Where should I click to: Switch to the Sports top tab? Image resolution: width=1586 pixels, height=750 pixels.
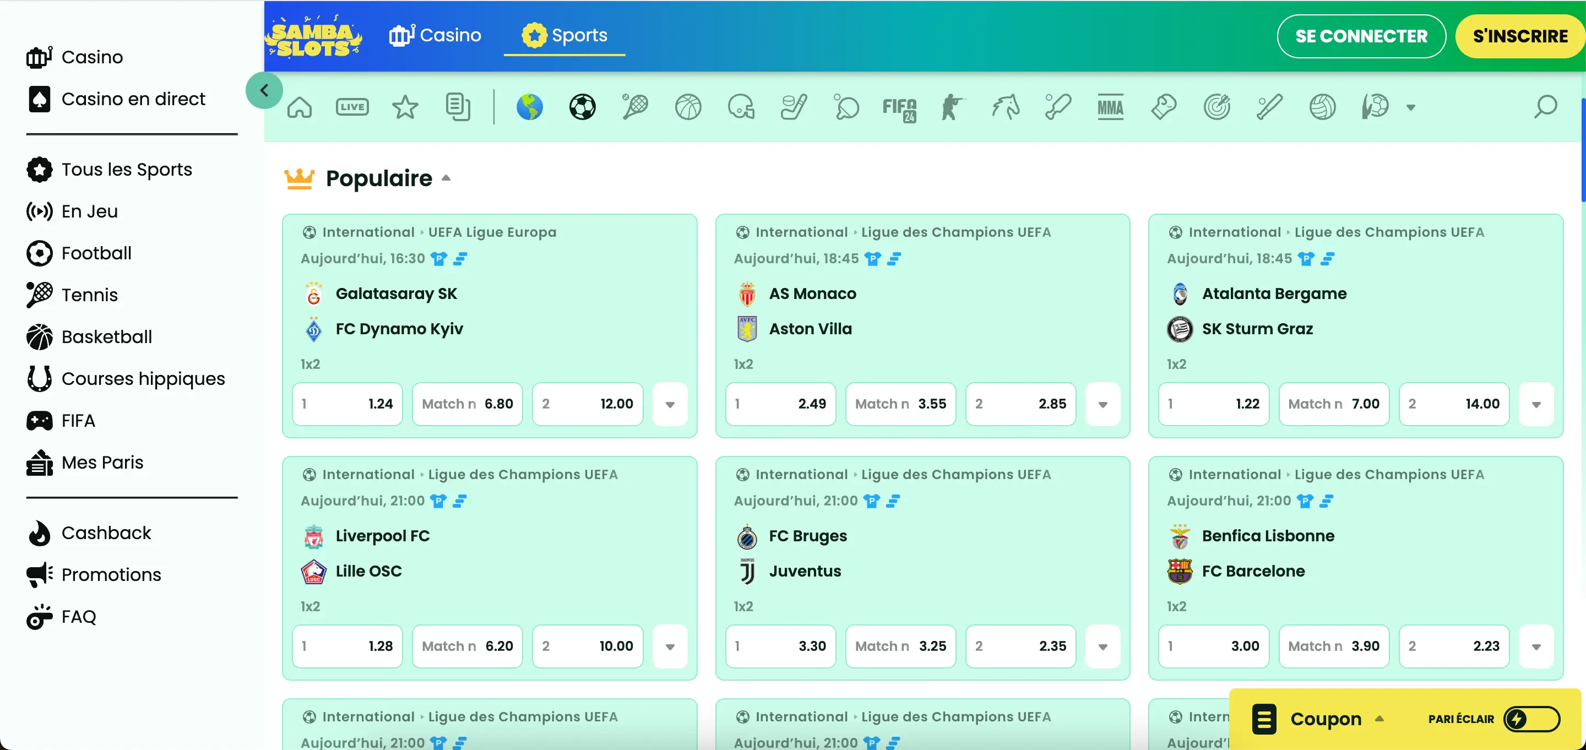(564, 35)
